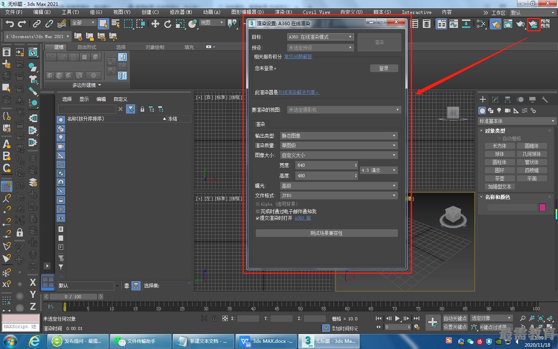Screen dimensions: 558x349
Task: Open the Rendering (渲染) menu
Action: (283, 12)
